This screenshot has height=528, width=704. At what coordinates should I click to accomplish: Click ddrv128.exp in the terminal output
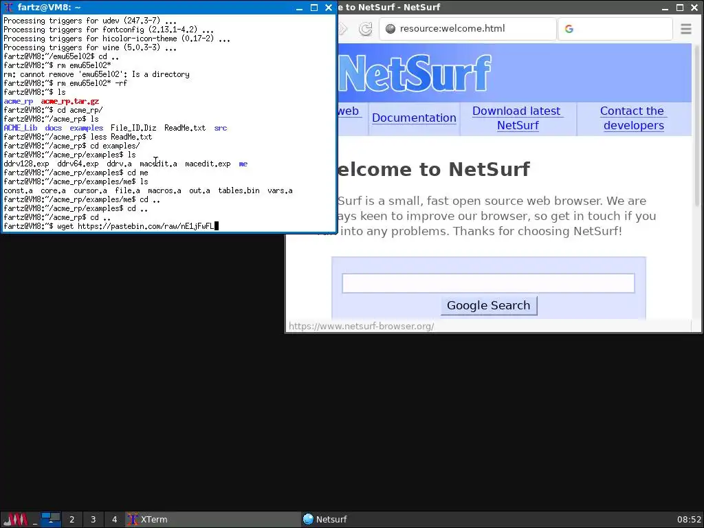[x=27, y=164]
